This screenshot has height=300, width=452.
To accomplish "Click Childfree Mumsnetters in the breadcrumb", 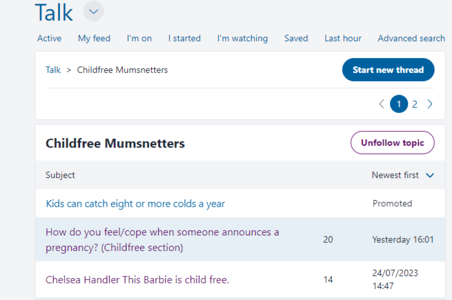I will click(122, 70).
